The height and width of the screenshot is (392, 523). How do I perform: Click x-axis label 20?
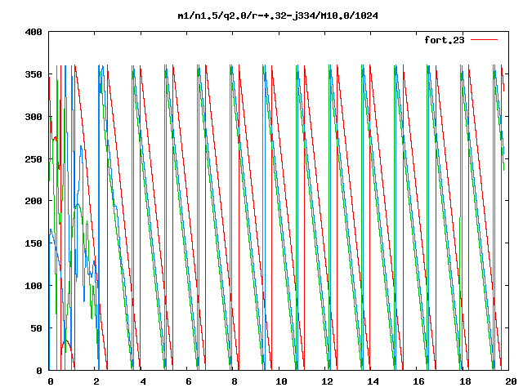(511, 381)
